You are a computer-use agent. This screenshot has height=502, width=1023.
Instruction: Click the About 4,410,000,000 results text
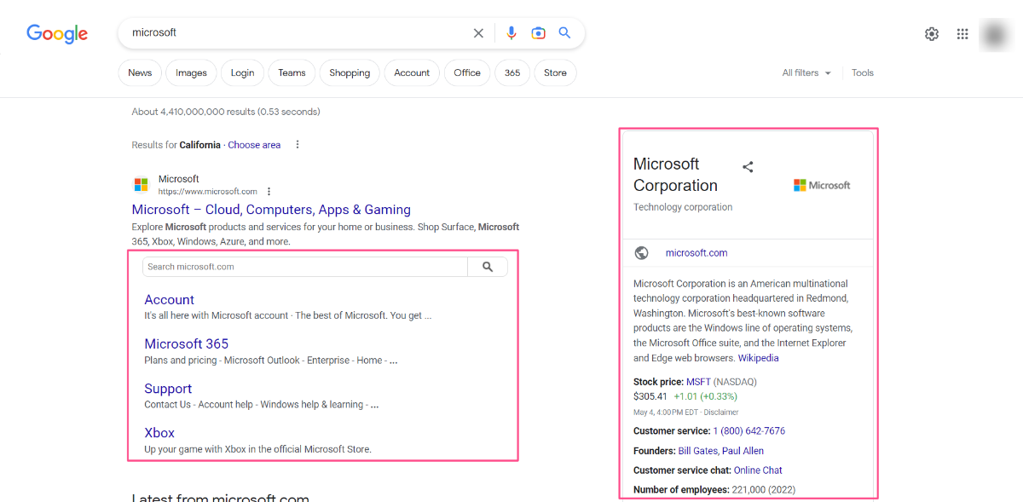[x=226, y=112]
